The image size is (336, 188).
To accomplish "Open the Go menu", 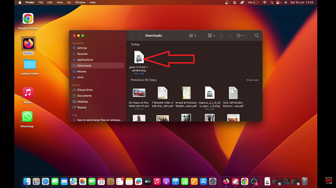I will click(69, 2).
